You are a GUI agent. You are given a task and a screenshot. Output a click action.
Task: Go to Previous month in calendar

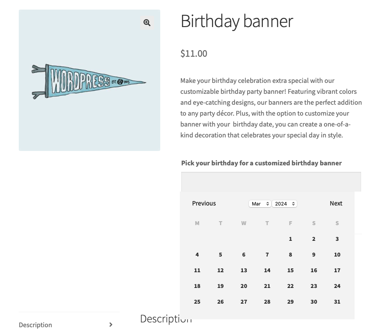[204, 203]
